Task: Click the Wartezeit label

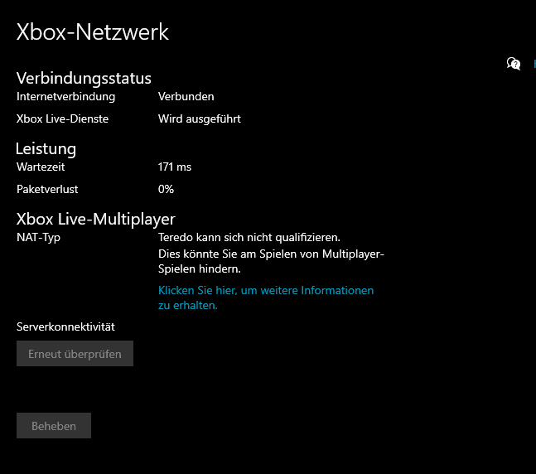Action: tap(41, 167)
